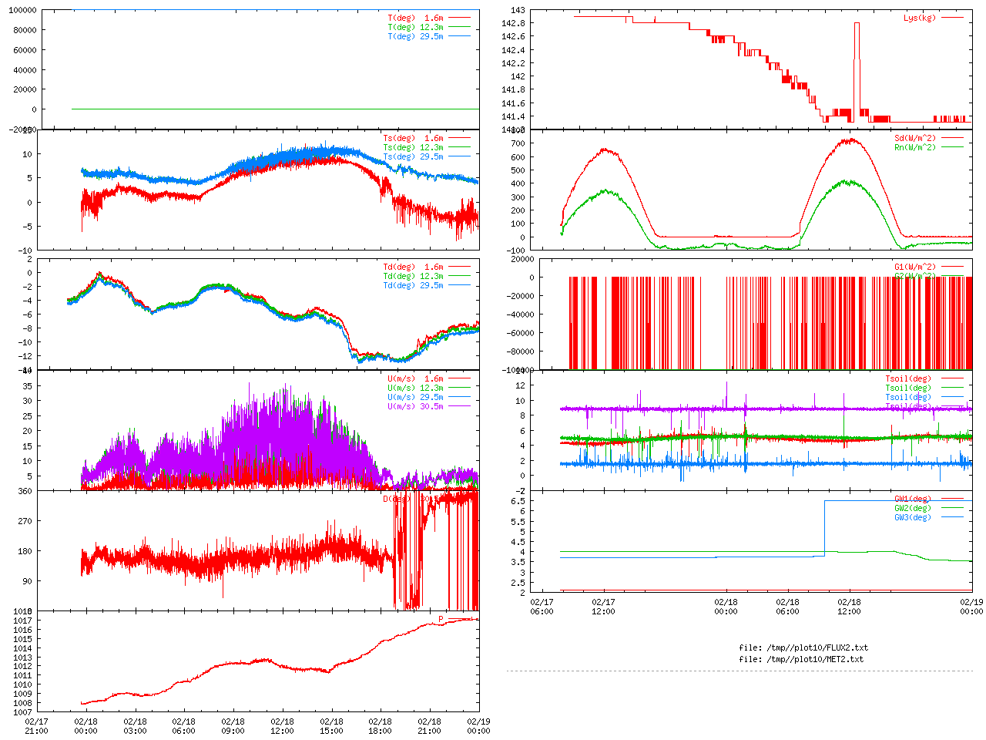Select the purple U(m/s) 30.5m legend entry

(x=415, y=406)
